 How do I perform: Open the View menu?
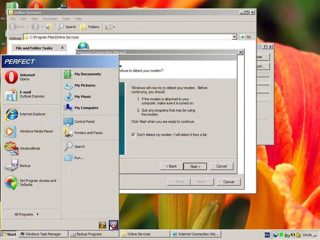point(34,19)
